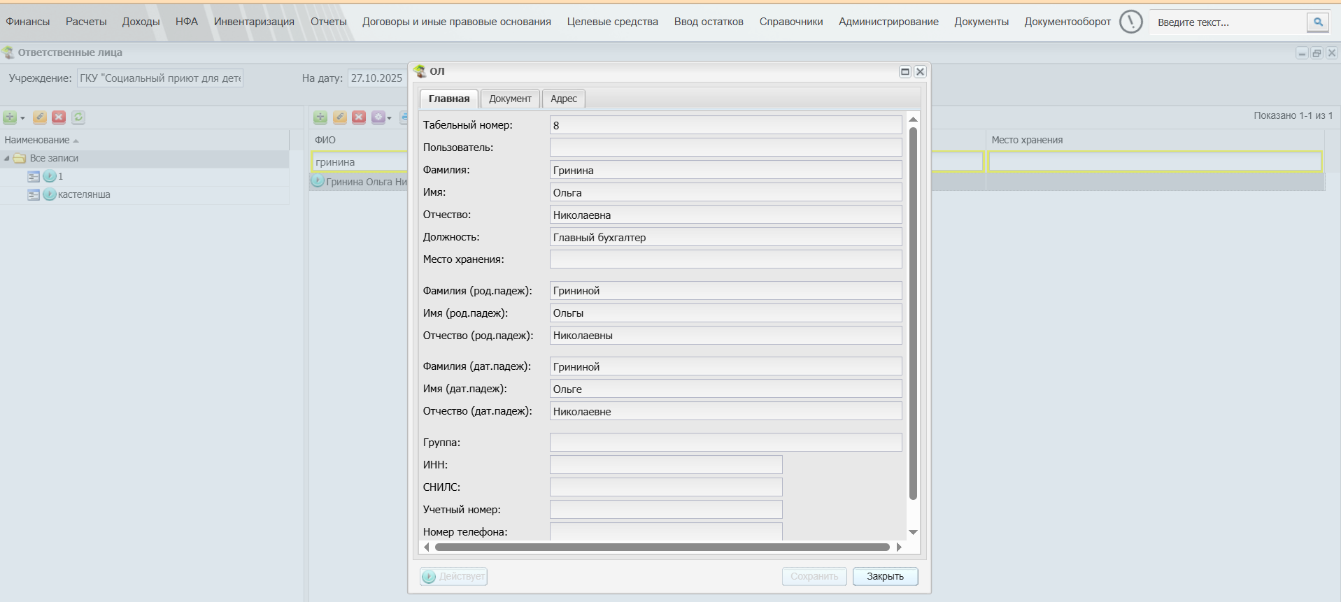
Task: Open the Администрирование menu
Action: coord(888,22)
